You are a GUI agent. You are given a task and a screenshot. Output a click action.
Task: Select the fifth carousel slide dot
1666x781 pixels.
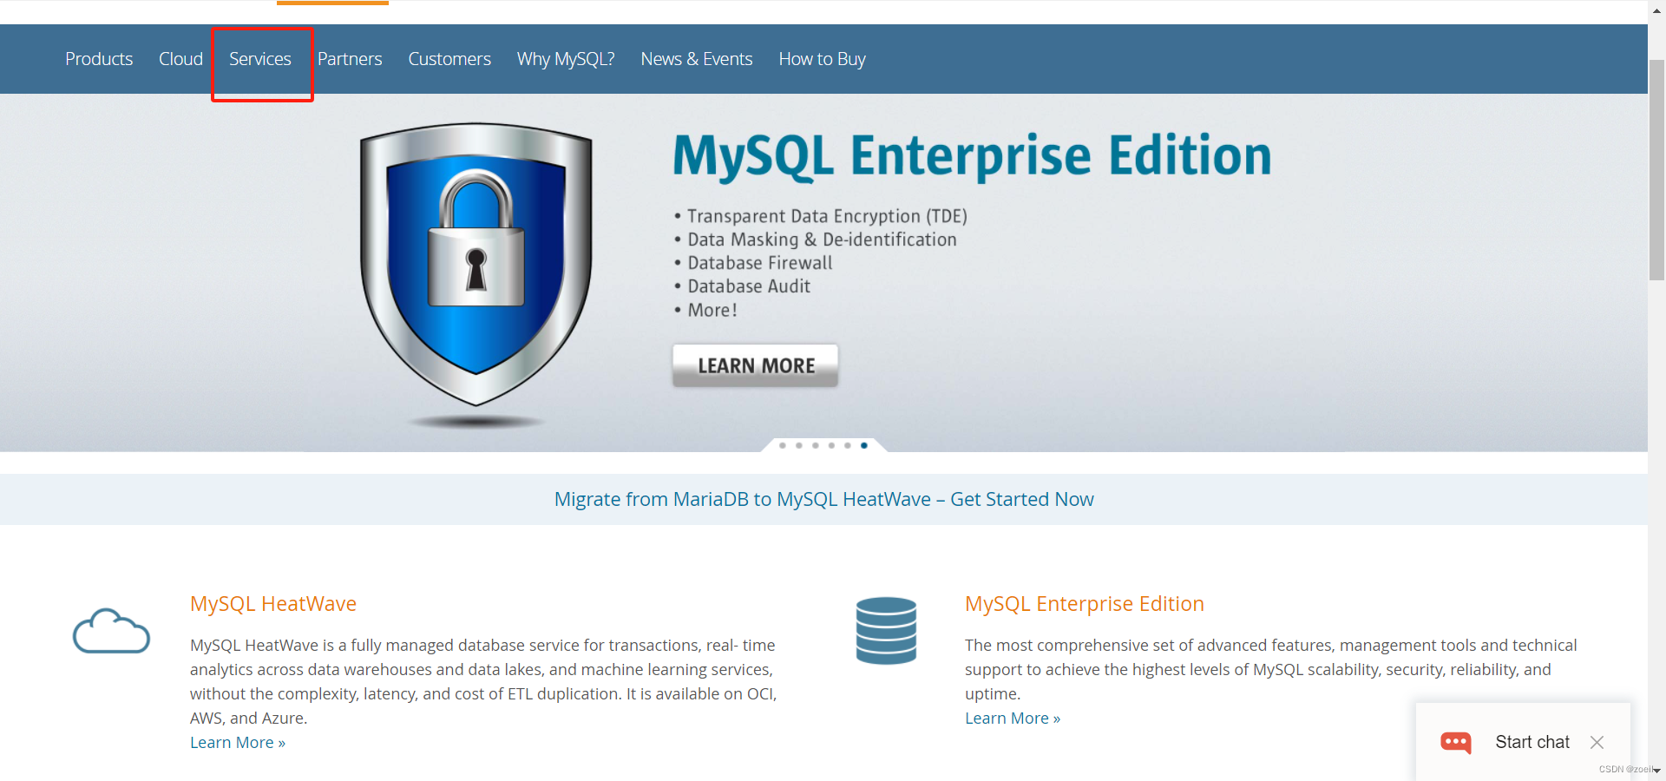(848, 445)
